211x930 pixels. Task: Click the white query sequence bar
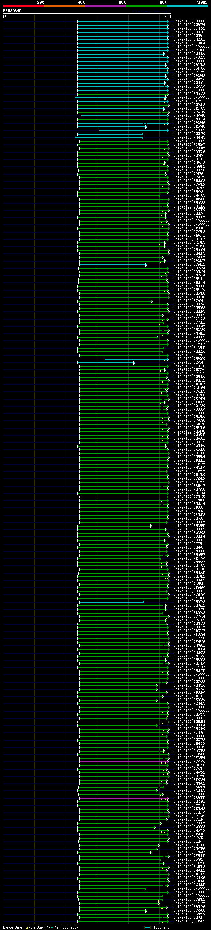coord(87,13)
